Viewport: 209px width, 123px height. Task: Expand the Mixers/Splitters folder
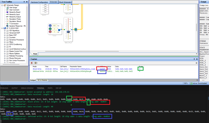tap(5, 54)
